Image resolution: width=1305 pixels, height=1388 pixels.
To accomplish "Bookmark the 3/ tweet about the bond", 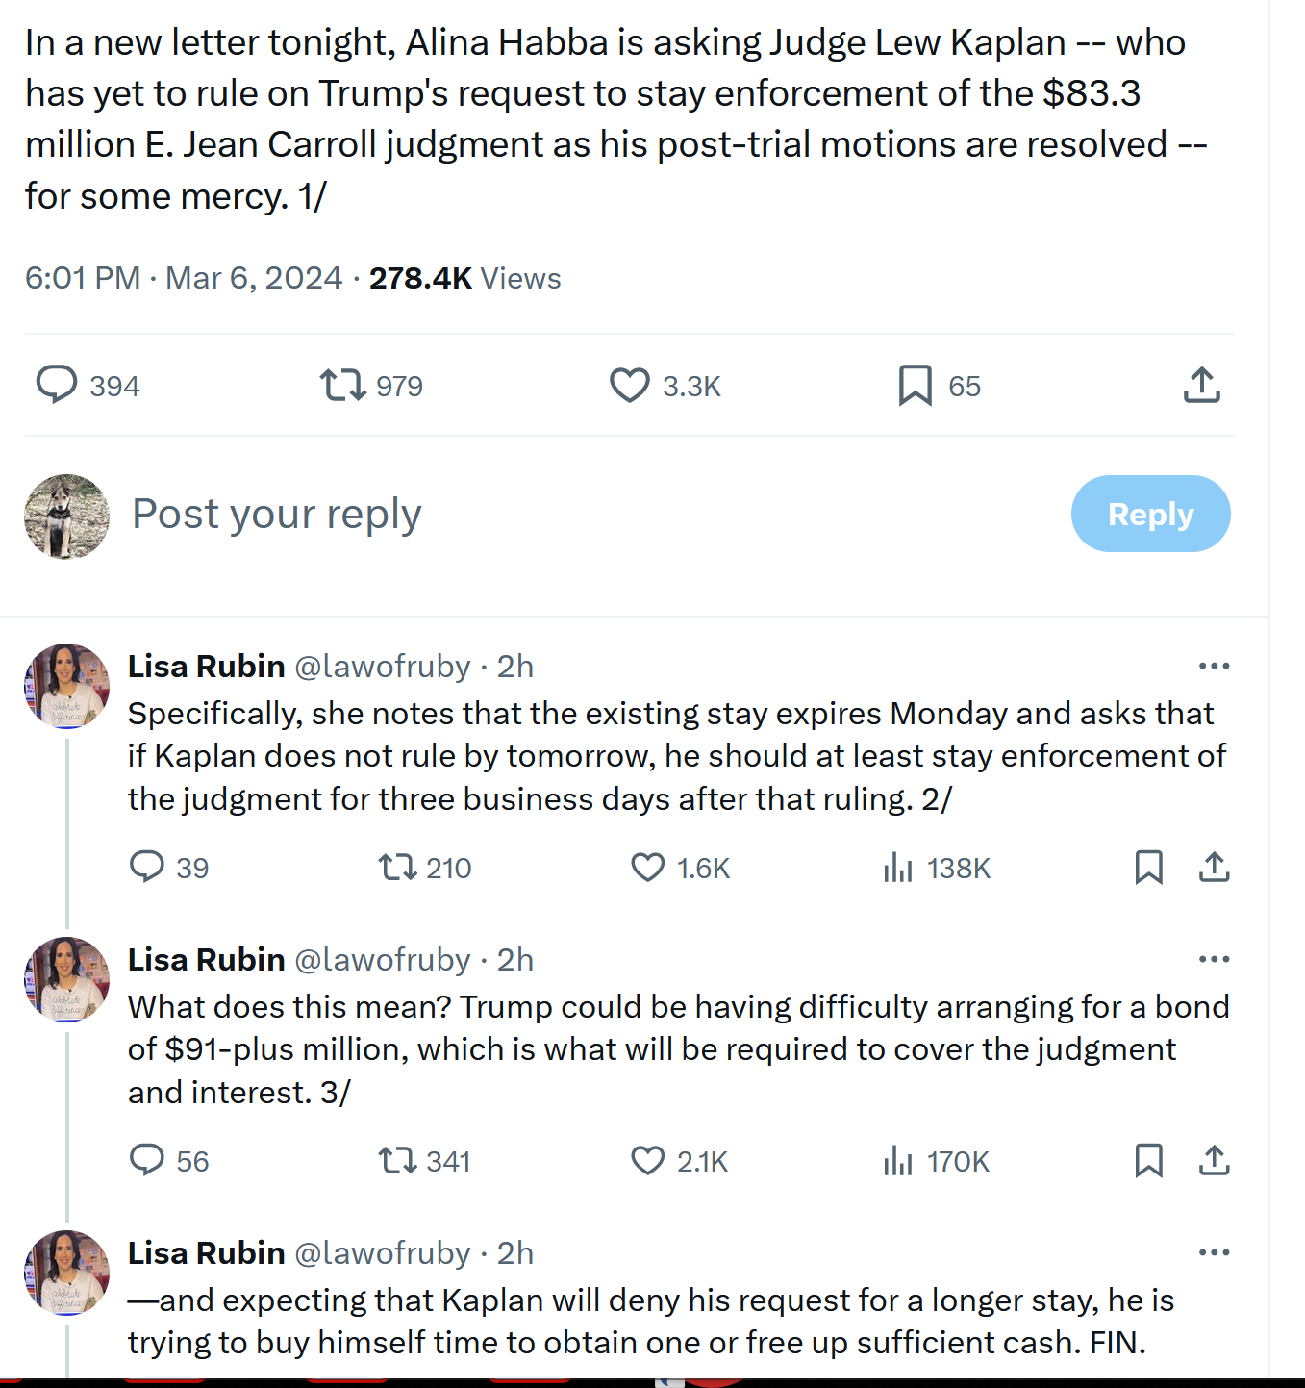I will pos(1149,1161).
